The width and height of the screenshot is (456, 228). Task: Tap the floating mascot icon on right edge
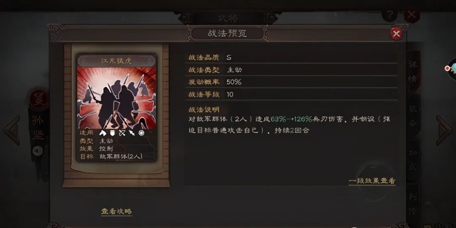pyautogui.click(x=451, y=69)
